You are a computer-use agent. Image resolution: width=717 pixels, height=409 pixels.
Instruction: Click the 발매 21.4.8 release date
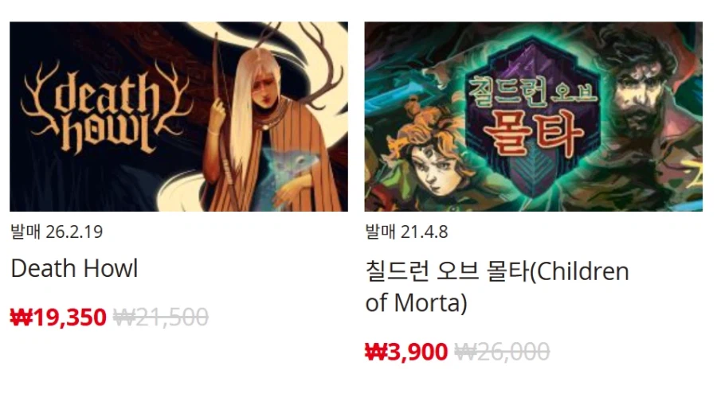click(x=406, y=232)
